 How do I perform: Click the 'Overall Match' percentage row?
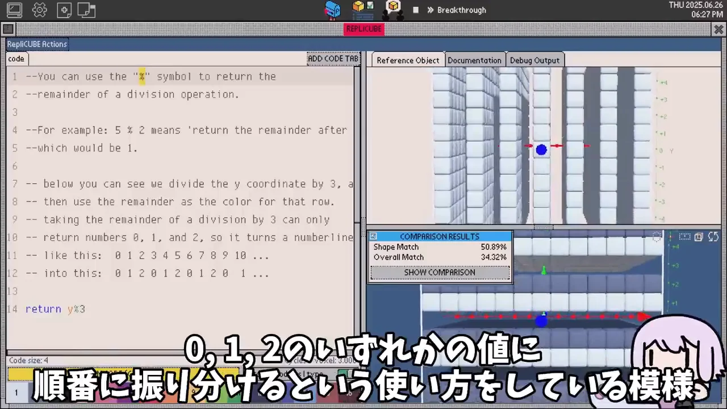pos(440,257)
